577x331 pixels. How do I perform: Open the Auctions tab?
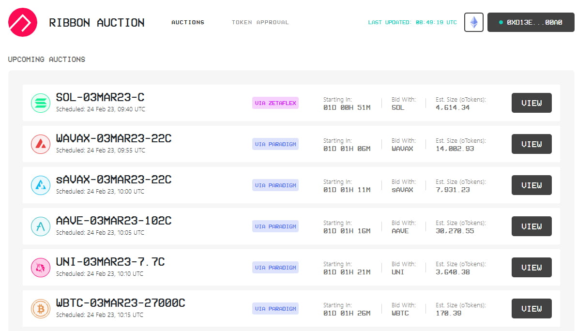pyautogui.click(x=188, y=22)
